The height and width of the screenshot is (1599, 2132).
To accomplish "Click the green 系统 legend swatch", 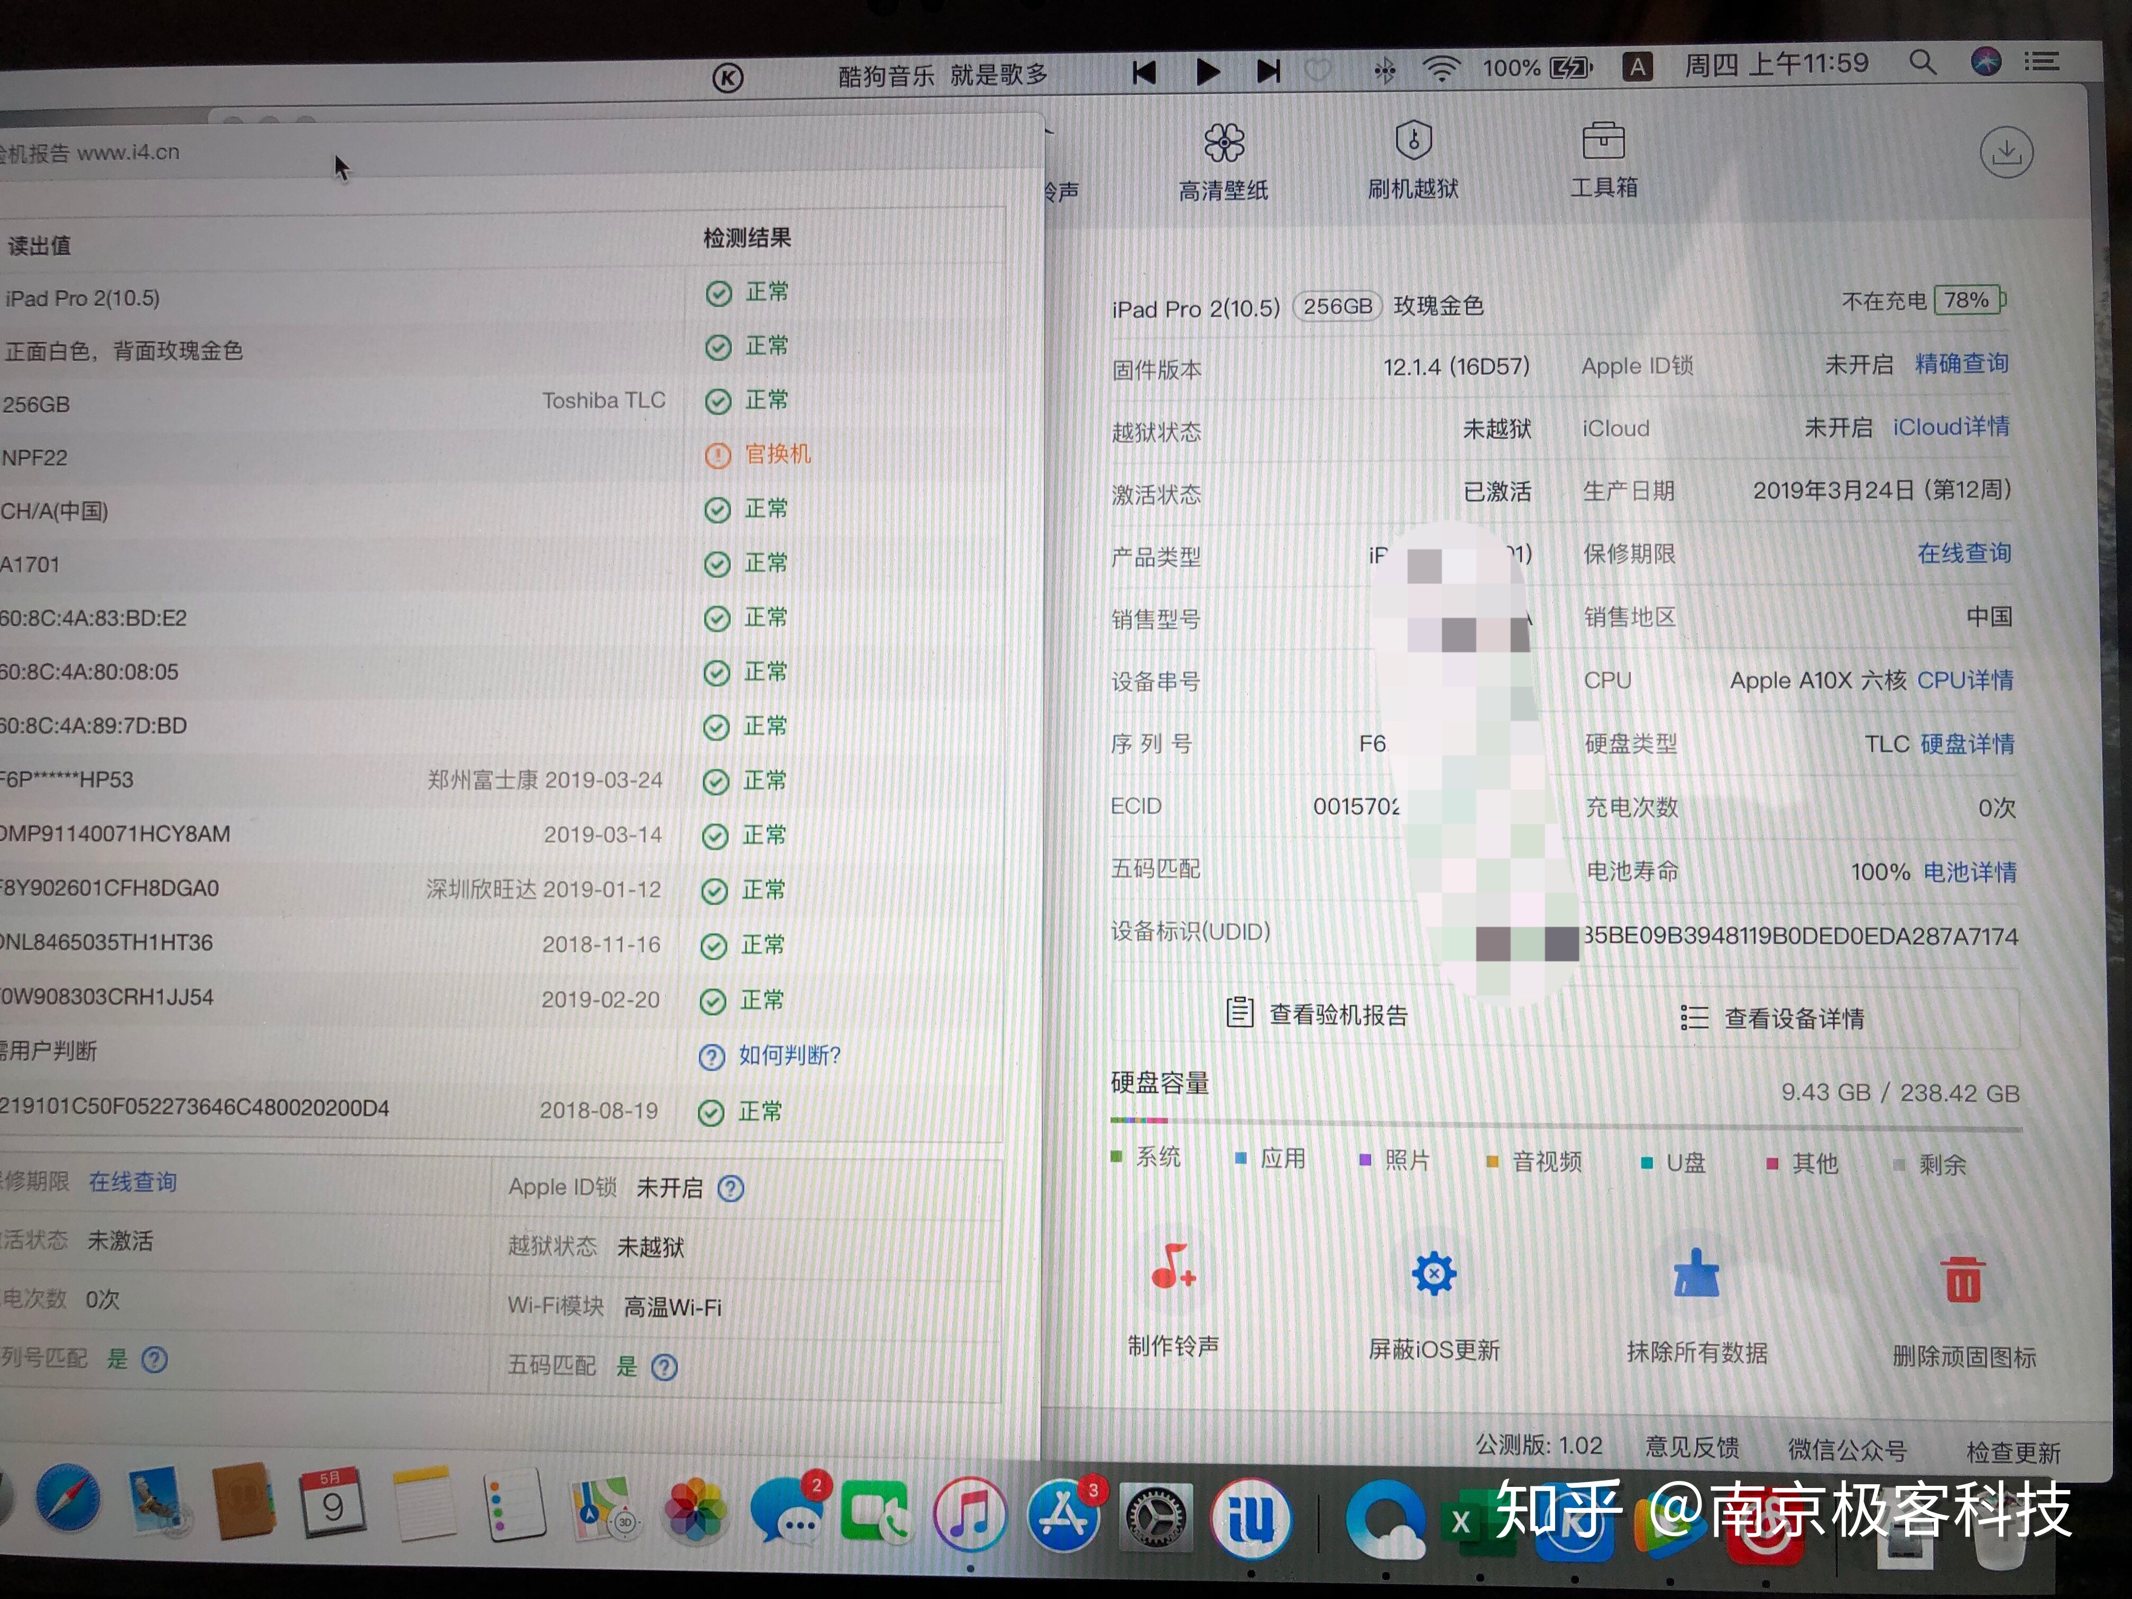I will tap(1116, 1156).
